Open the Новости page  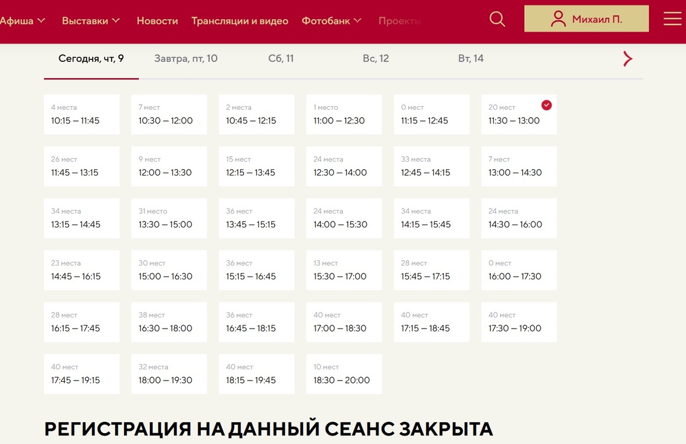point(157,20)
